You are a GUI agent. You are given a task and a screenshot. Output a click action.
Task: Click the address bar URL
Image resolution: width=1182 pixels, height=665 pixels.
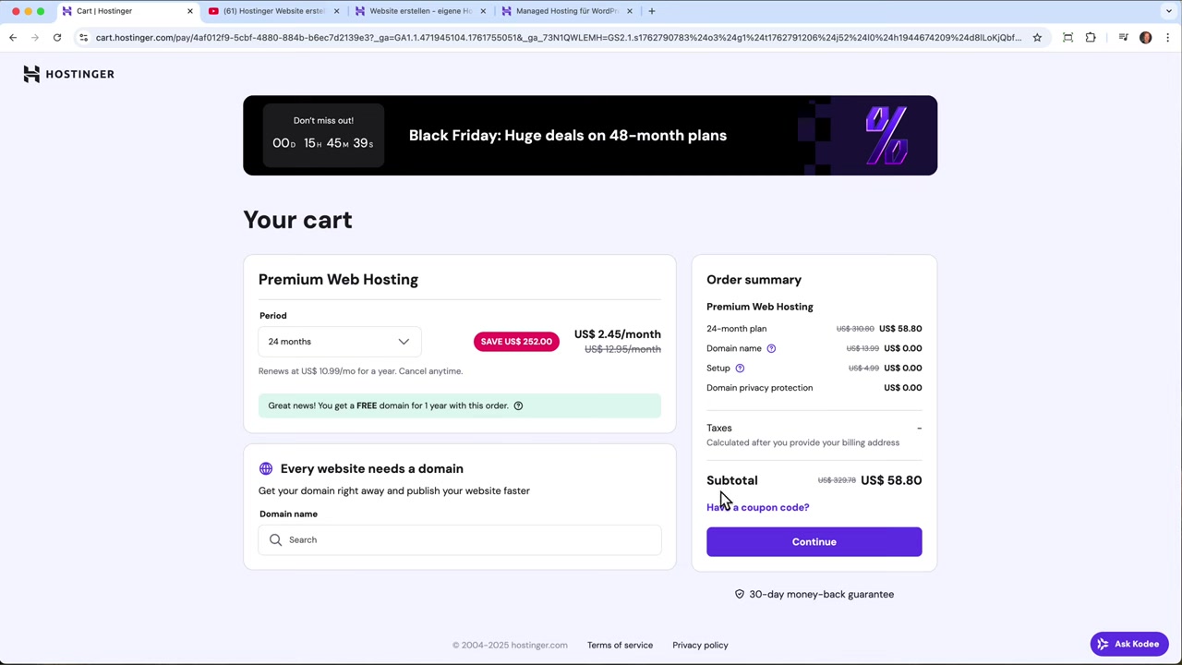(558, 38)
